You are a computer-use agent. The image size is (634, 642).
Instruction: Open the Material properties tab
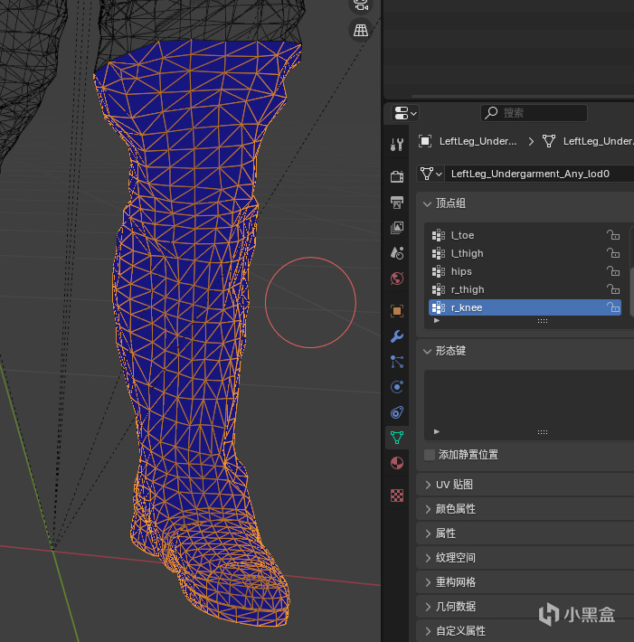(x=397, y=464)
